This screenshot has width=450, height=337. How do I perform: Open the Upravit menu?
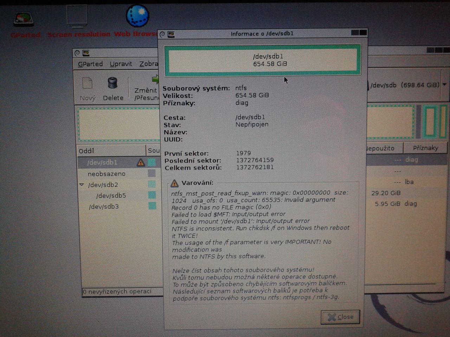click(121, 64)
